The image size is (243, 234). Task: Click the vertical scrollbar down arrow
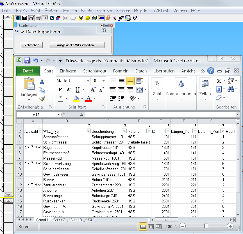(x=238, y=215)
